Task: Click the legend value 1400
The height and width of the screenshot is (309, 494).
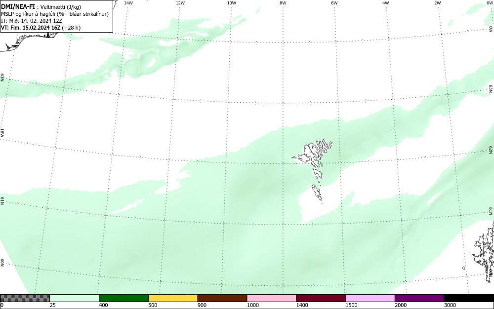Action: click(x=302, y=305)
